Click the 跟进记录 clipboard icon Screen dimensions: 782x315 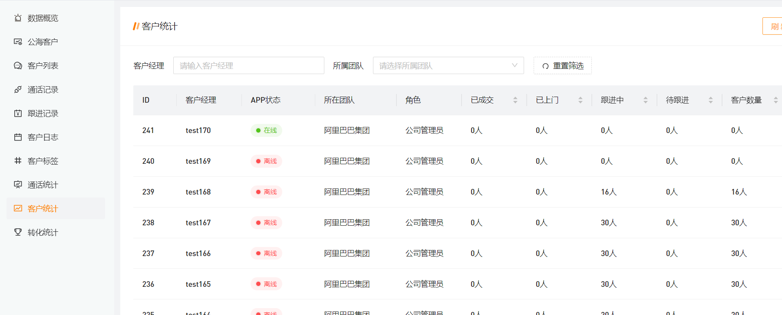(18, 114)
